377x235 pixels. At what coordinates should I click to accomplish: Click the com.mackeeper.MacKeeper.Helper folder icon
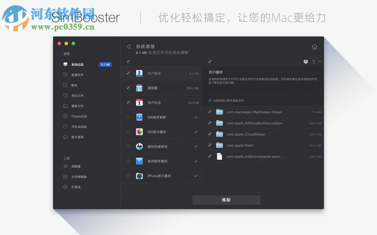coord(219,112)
